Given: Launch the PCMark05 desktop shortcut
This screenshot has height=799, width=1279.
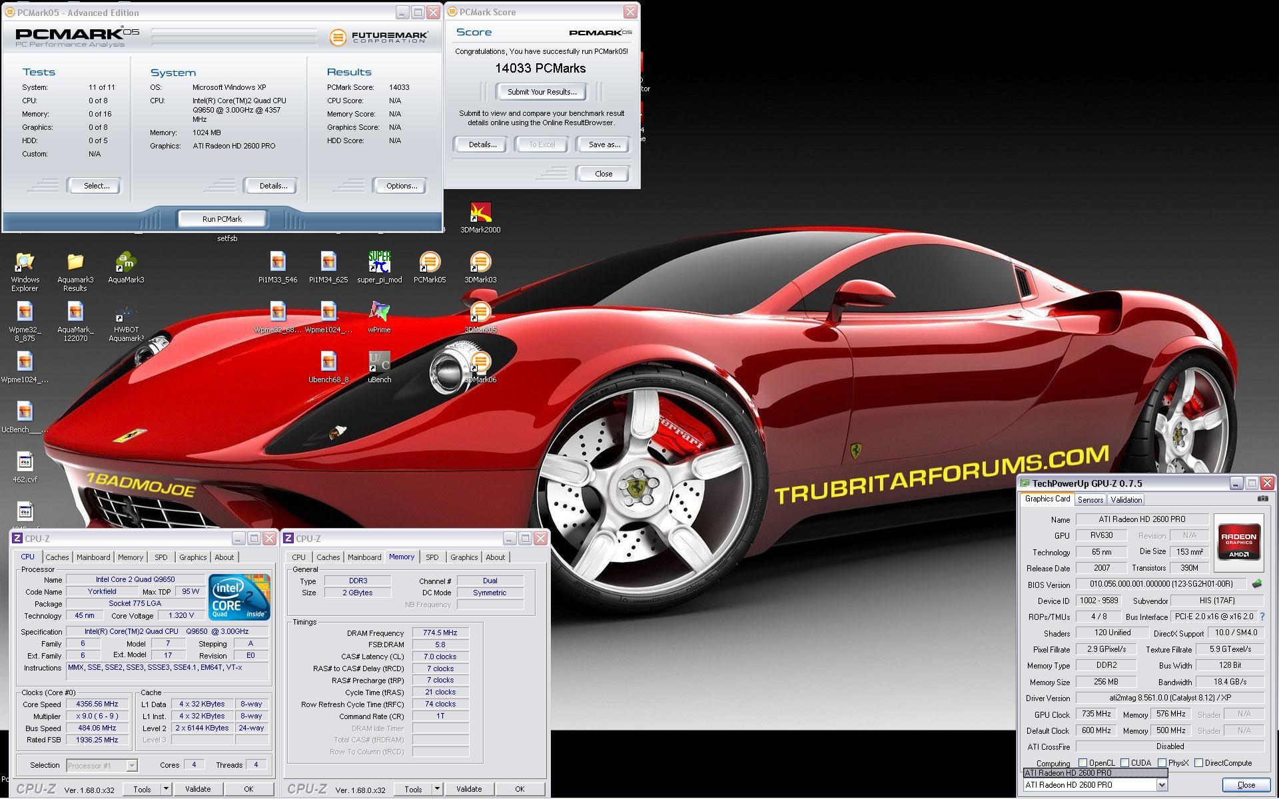Looking at the screenshot, I should pyautogui.click(x=430, y=268).
